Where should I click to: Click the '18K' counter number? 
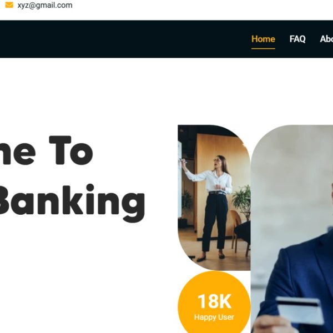click(x=214, y=301)
